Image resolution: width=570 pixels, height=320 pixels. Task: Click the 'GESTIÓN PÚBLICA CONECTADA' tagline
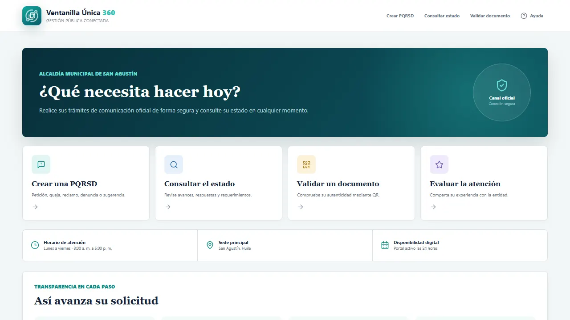[77, 21]
